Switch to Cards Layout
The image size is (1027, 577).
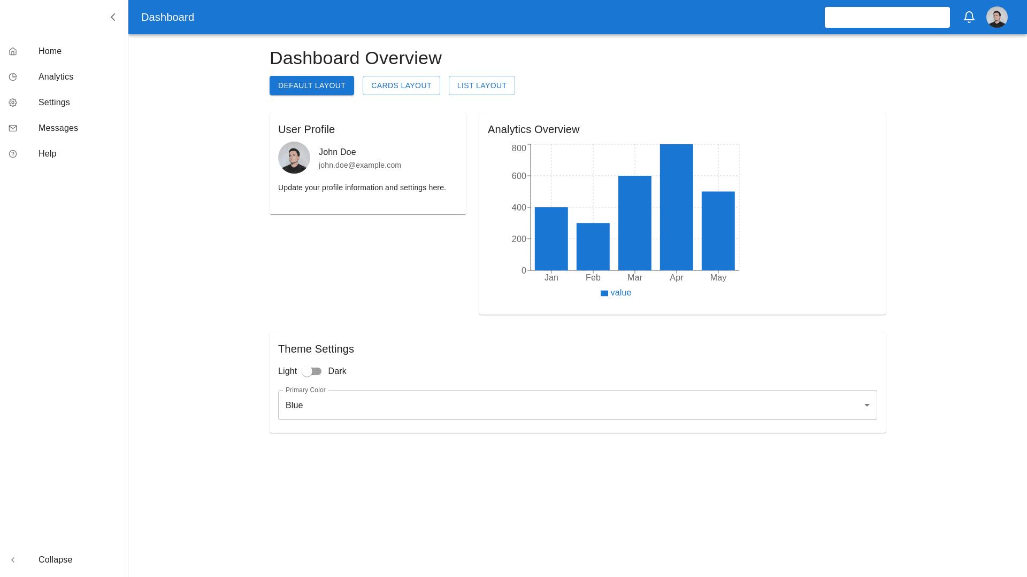tap(401, 85)
